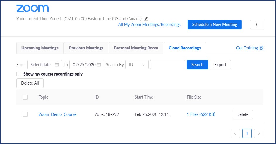The height and width of the screenshot is (144, 276).
Task: Go to previous page arrow
Action: (x=235, y=134)
